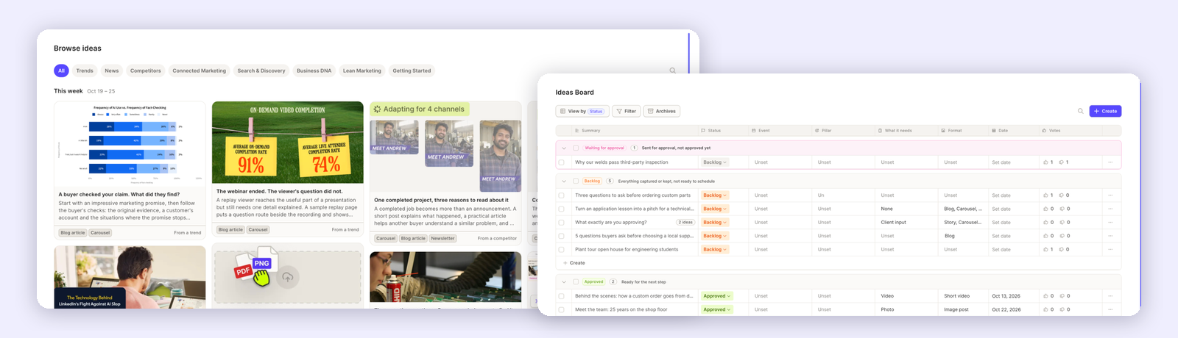Open more options for 'What exactly are you approving?' row

click(1110, 222)
